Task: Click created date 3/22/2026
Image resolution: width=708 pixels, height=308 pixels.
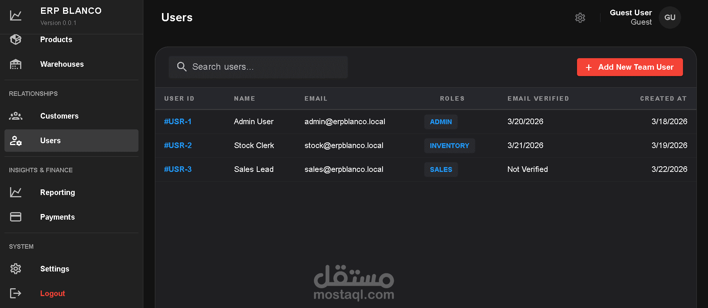Action: [x=669, y=169]
